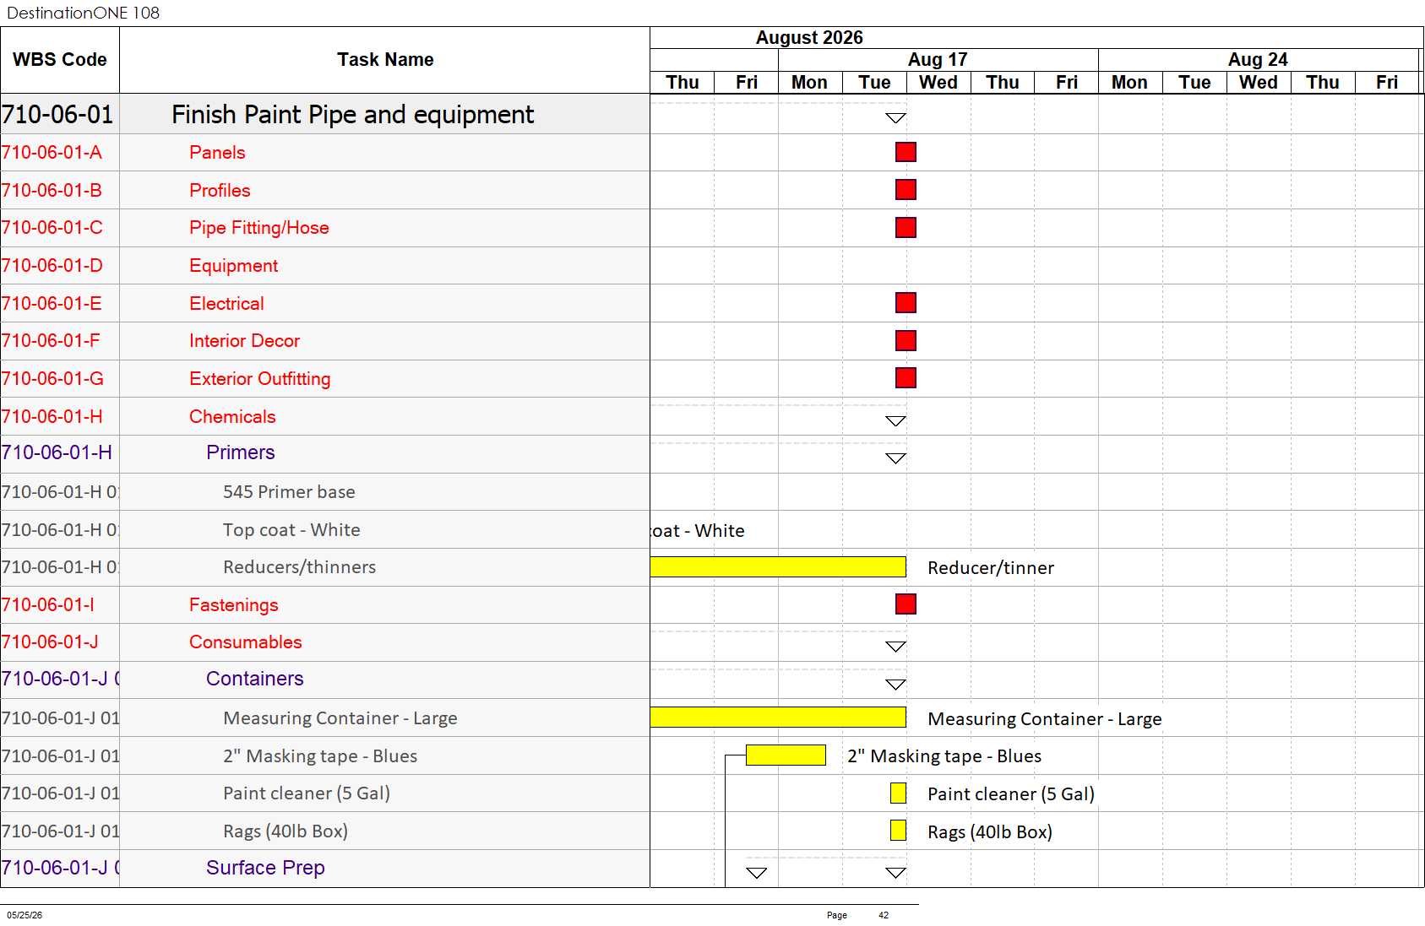Select the Electrical task name

click(226, 304)
